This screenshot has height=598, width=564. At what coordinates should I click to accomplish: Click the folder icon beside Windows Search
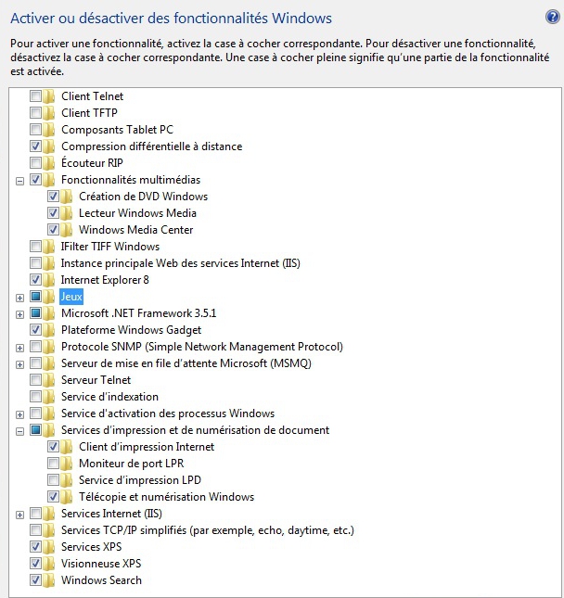49,580
